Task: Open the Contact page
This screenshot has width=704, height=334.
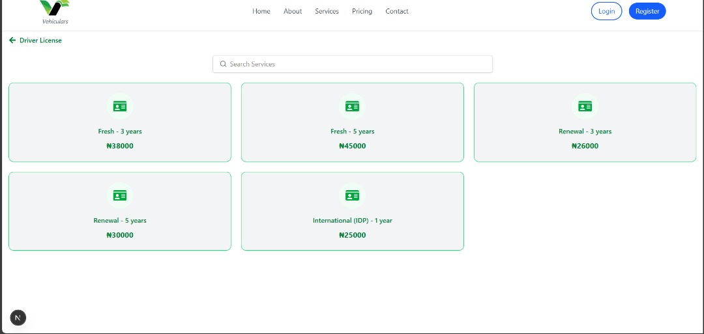Action: (397, 11)
